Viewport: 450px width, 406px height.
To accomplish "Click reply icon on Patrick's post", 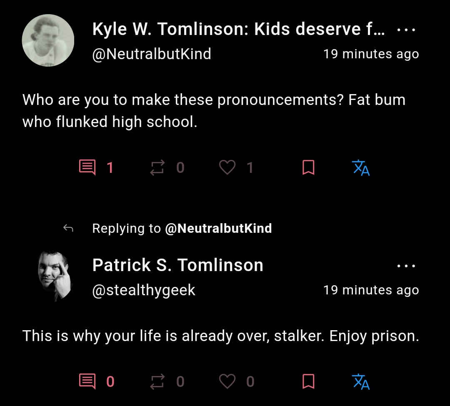I will (x=87, y=381).
